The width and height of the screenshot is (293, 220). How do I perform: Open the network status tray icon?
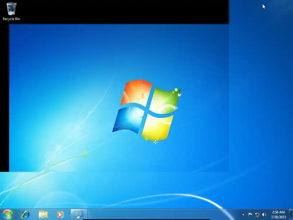tap(257, 215)
